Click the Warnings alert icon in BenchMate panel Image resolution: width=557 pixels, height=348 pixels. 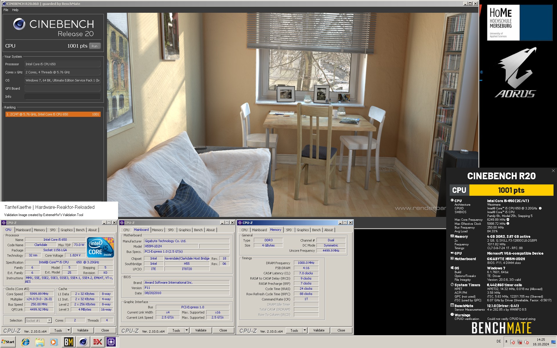click(452, 315)
